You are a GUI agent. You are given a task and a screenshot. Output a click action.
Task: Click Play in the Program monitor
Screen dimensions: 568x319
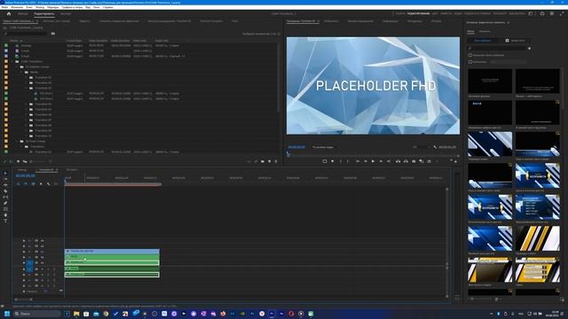(373, 161)
